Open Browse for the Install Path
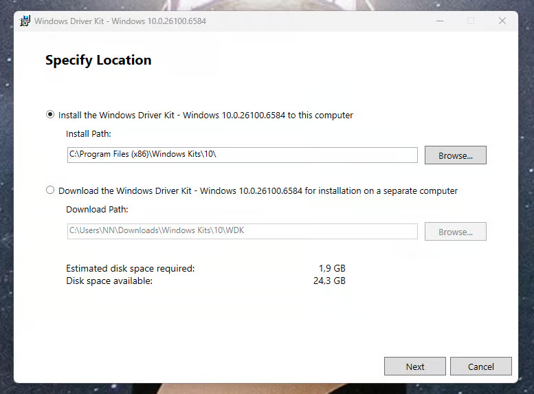Screen dimensions: 534x394 tap(456, 155)
